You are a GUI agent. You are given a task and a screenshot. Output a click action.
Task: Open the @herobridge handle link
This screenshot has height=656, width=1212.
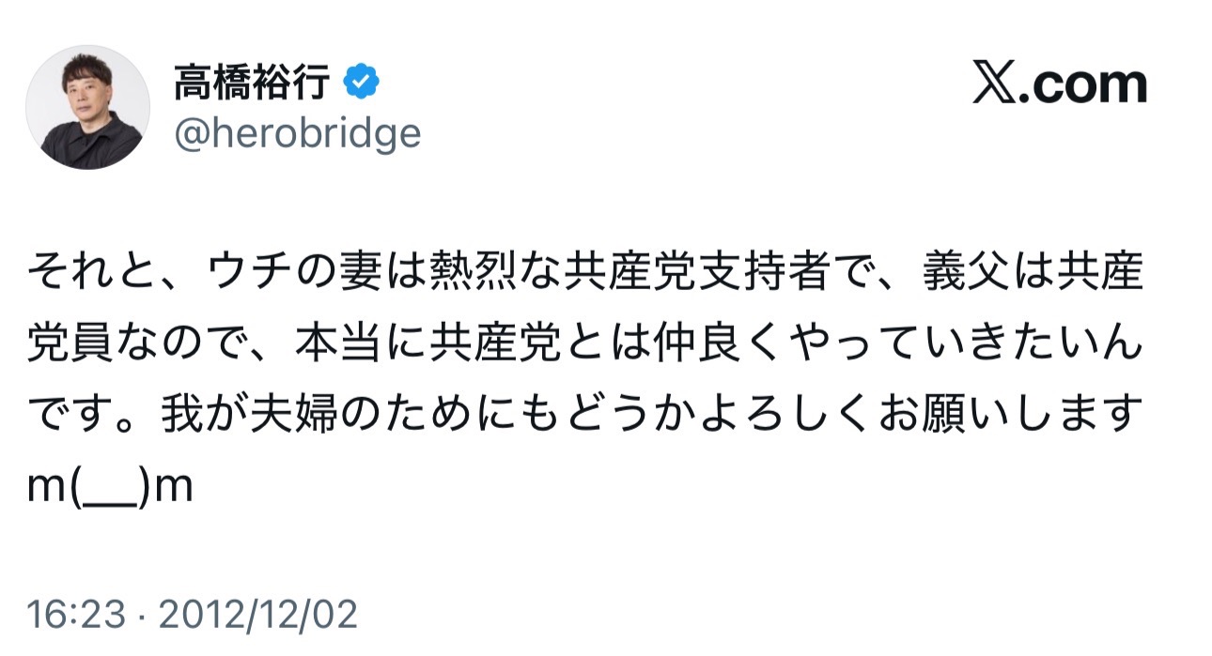(297, 134)
